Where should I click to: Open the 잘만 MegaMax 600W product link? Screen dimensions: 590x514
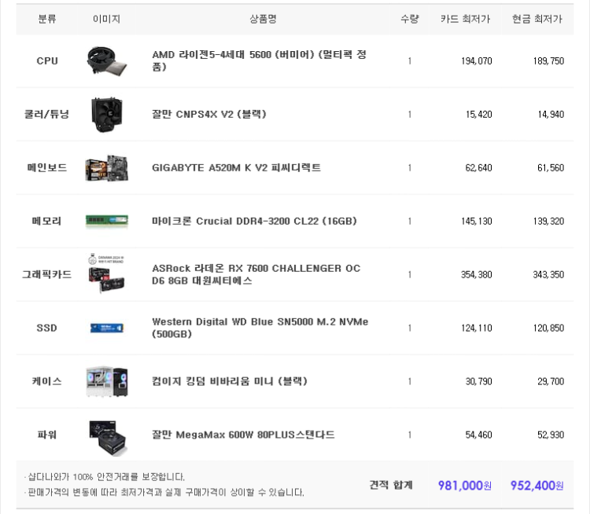(243, 435)
